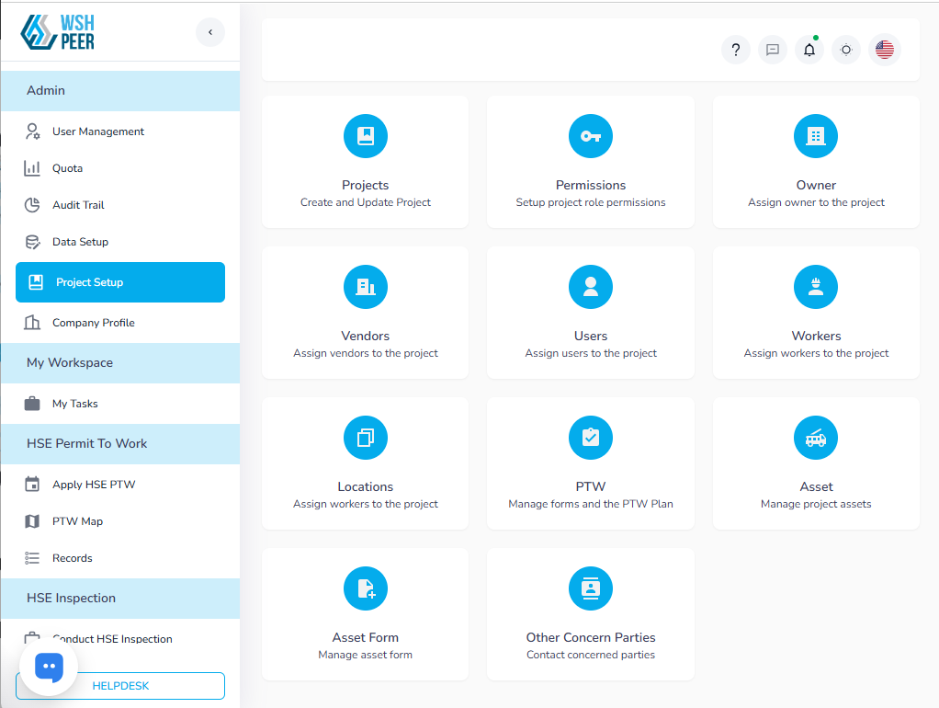This screenshot has height=708, width=939.
Task: Open the help question mark icon
Action: point(736,50)
